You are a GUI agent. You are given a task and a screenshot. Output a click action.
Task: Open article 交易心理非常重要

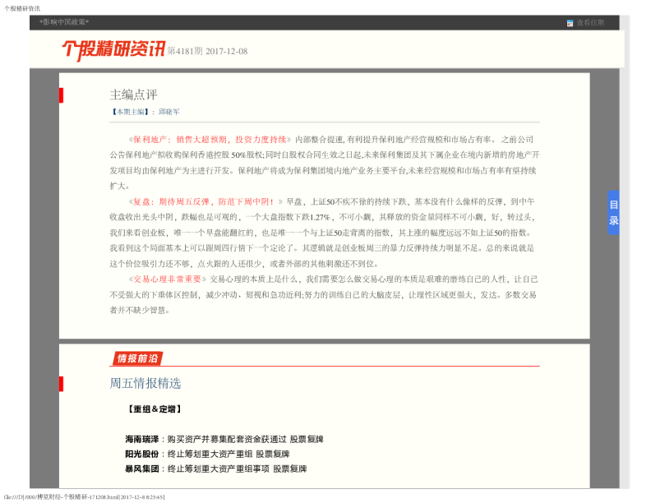(x=168, y=279)
